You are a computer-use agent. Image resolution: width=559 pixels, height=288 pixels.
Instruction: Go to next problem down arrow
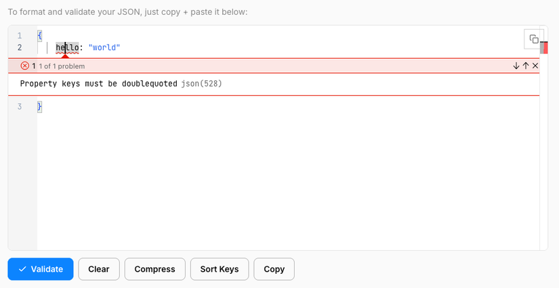tap(516, 66)
